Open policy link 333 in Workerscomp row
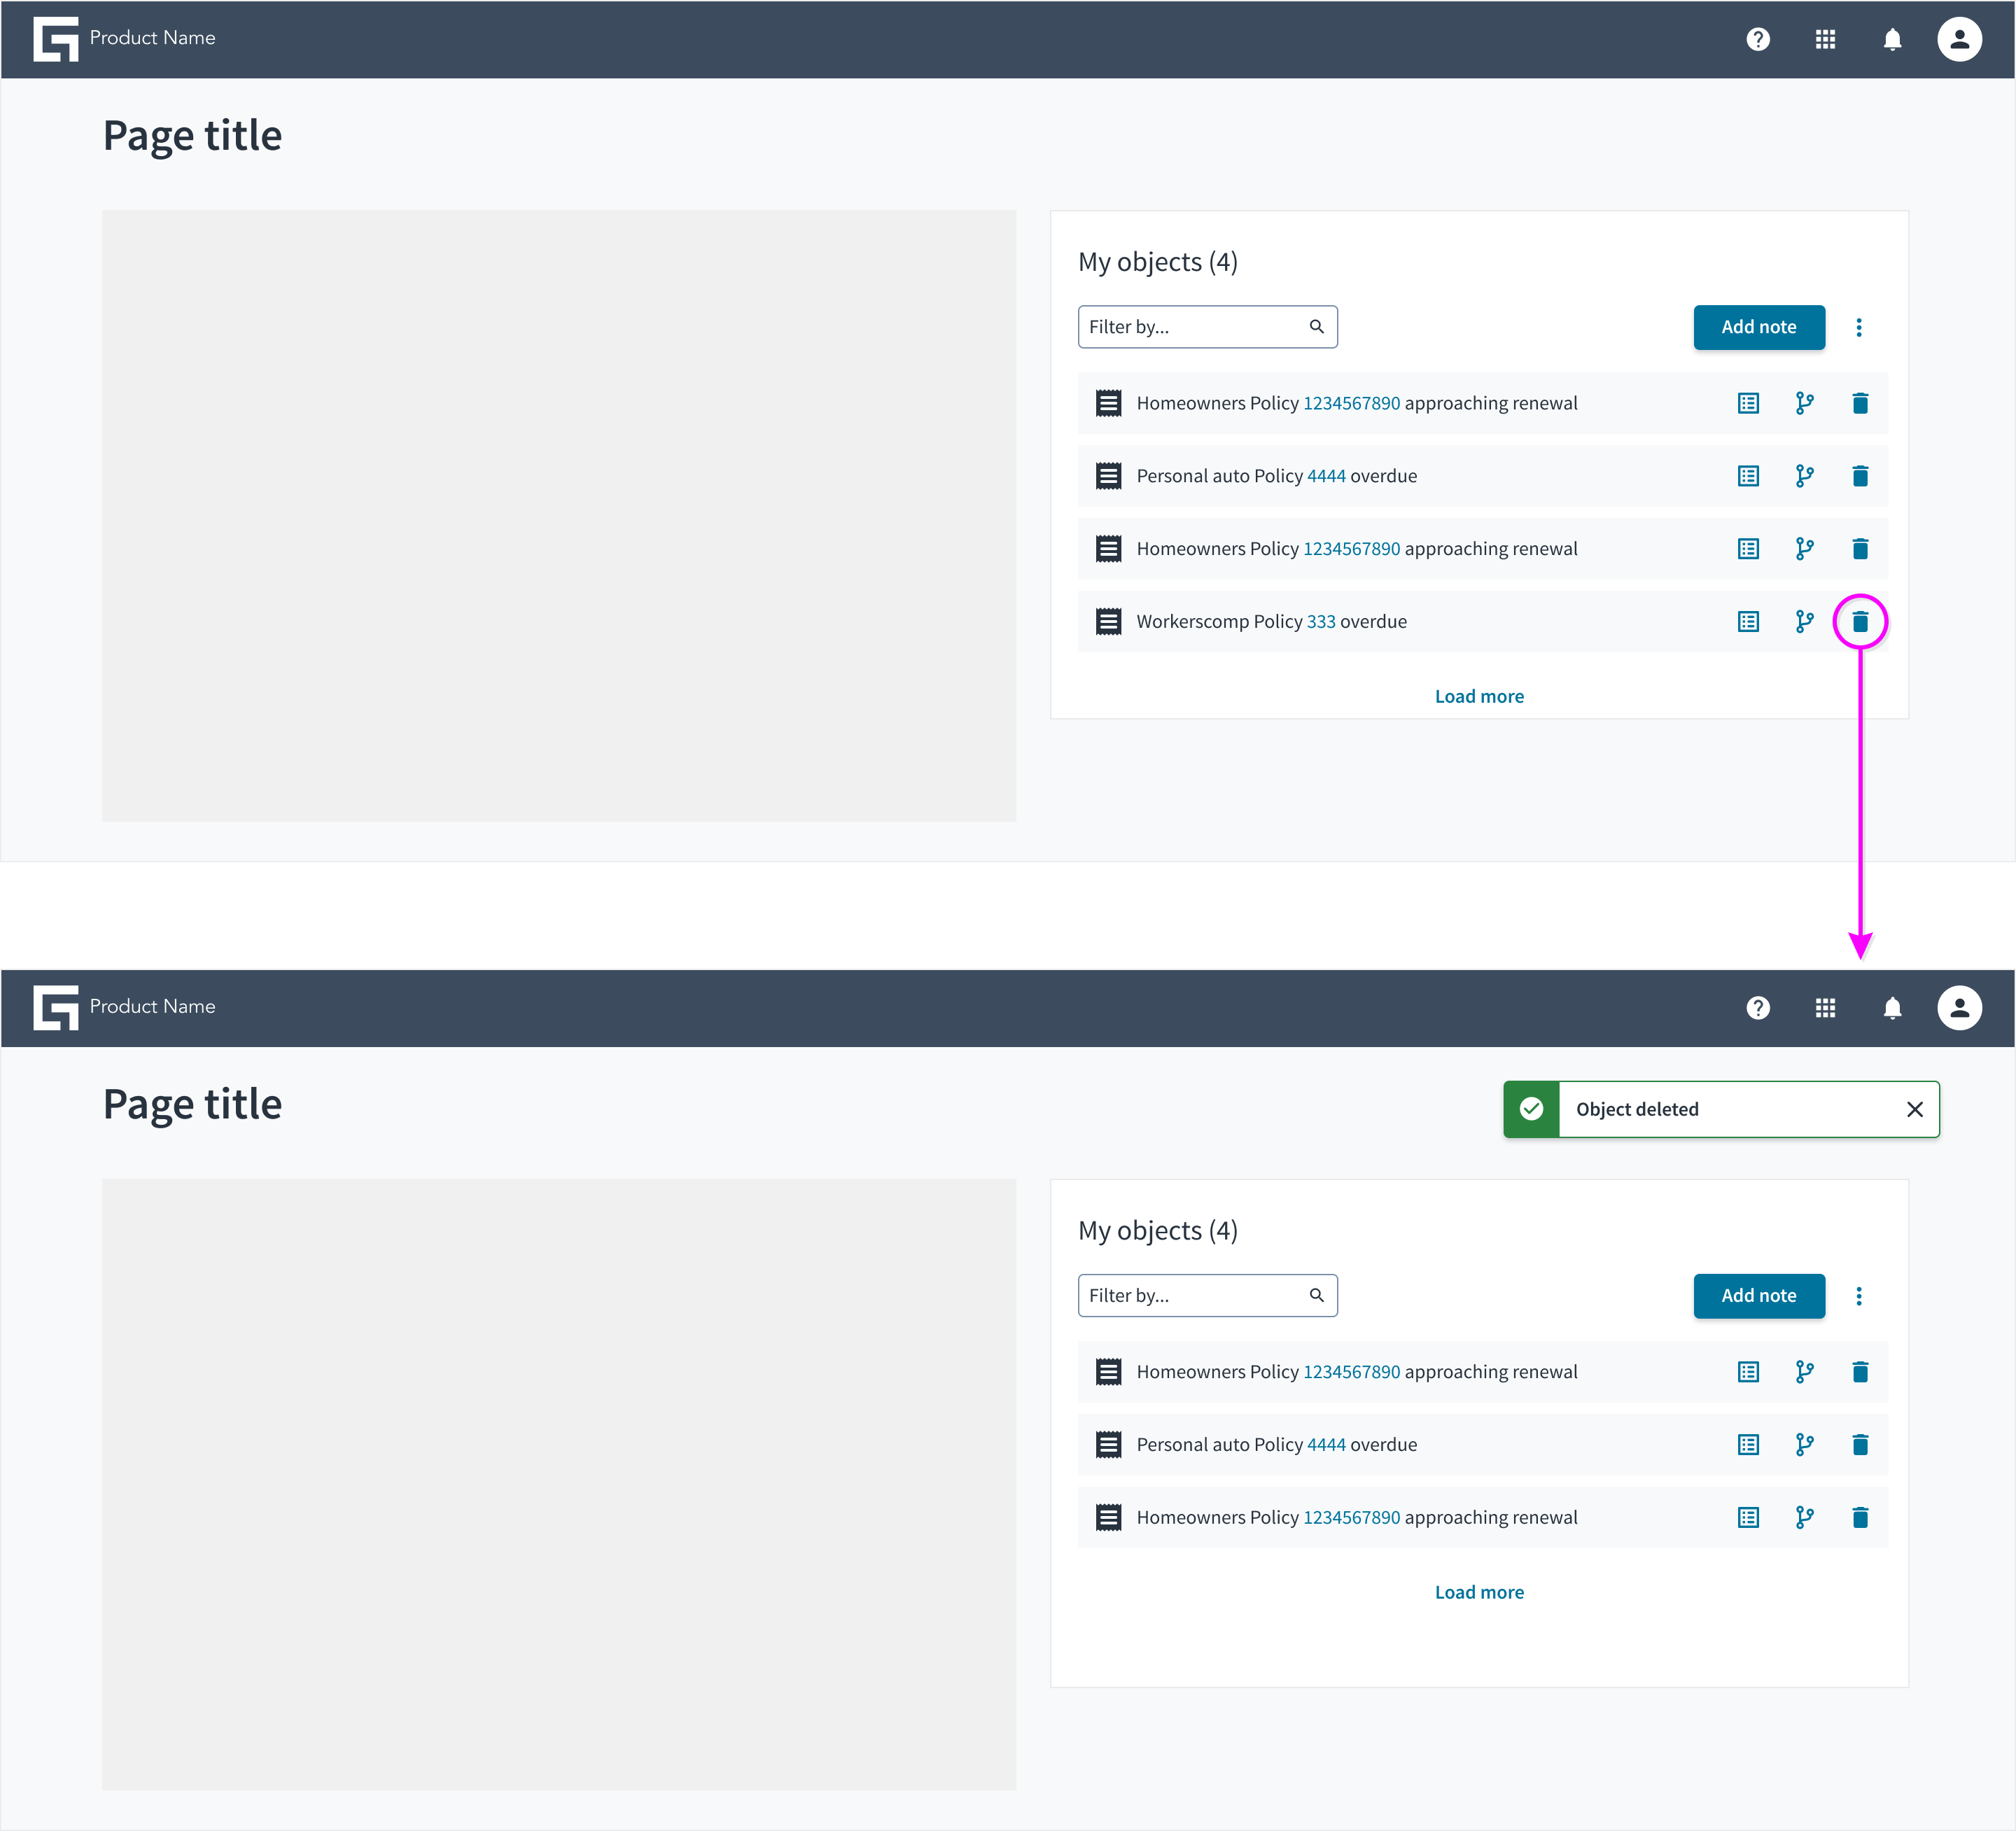The height and width of the screenshot is (1831, 2016). 1321,622
